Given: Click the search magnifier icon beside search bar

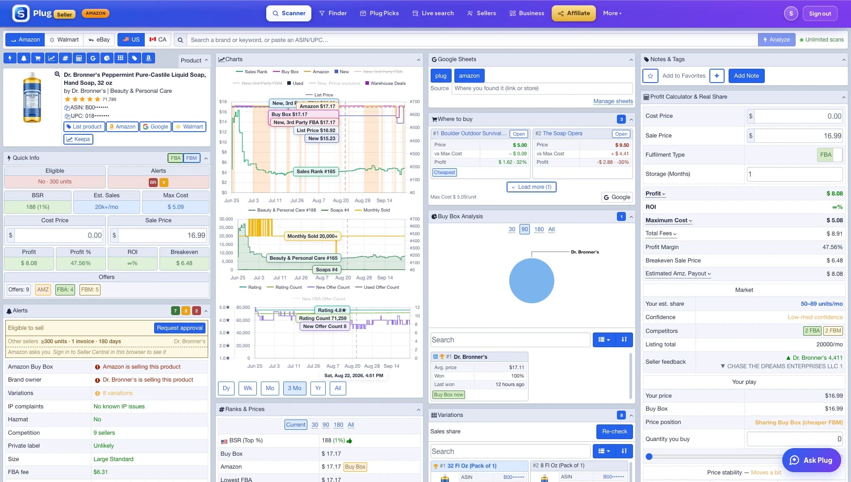Looking at the screenshot, I should click(180, 40).
